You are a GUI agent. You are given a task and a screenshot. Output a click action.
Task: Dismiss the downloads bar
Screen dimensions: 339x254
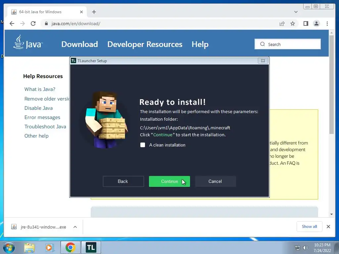click(328, 227)
